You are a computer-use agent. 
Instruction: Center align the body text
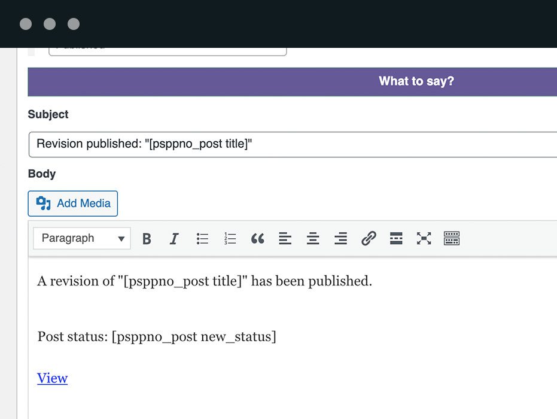313,239
